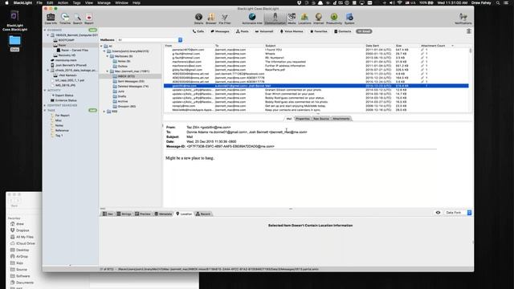Show the Contacts filter
Image resolution: width=514 pixels, height=289 pixels.
[343, 31]
